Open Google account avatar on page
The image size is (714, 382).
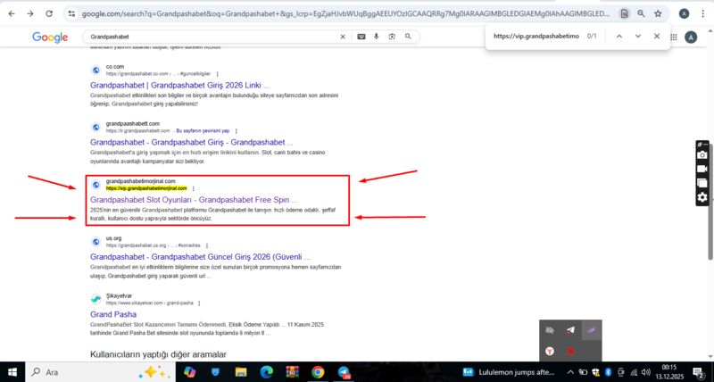[x=691, y=37]
